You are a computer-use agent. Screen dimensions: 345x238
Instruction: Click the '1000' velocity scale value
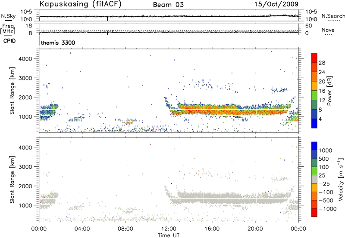(326, 150)
